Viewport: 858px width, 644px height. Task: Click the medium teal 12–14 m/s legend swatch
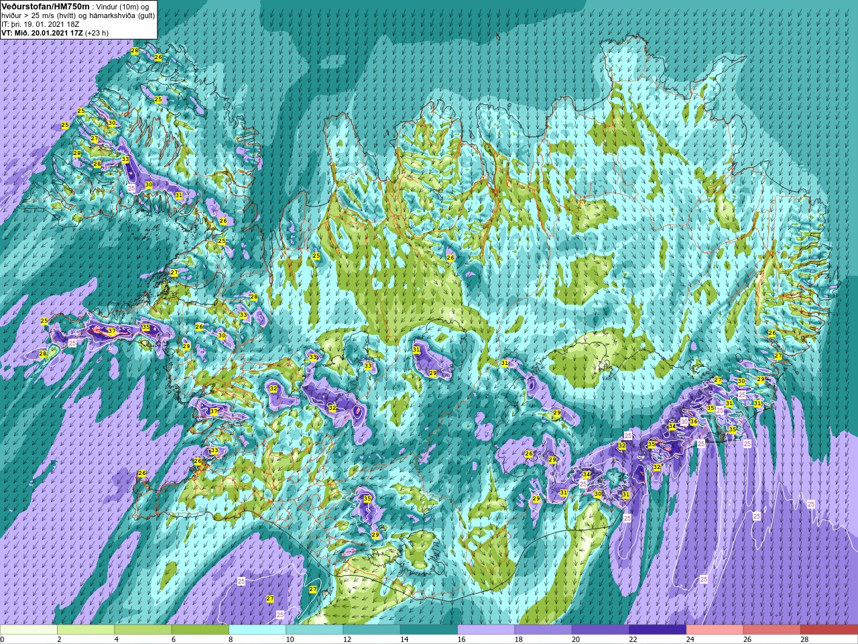coord(371,630)
